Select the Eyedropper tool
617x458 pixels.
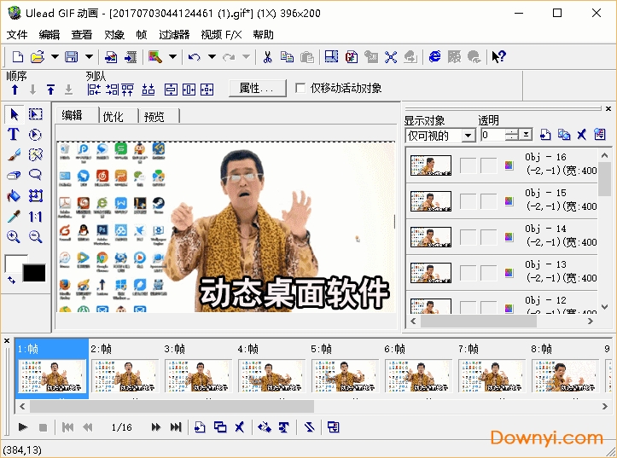coord(14,217)
